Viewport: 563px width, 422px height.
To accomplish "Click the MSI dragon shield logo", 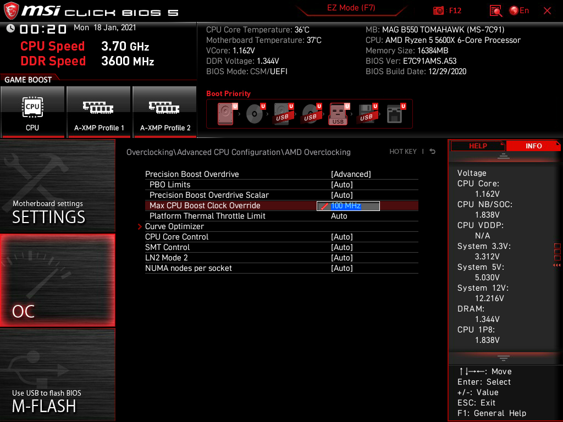I will coord(11,10).
